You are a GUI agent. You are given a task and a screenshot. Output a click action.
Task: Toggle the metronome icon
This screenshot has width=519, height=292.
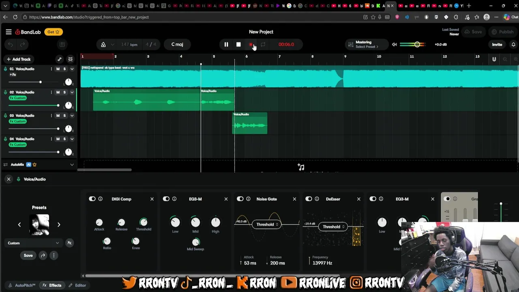103,45
